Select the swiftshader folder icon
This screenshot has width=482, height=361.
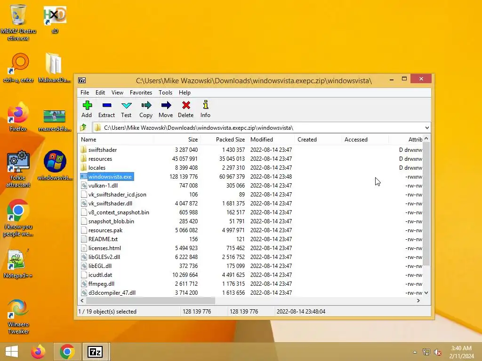[84, 150]
